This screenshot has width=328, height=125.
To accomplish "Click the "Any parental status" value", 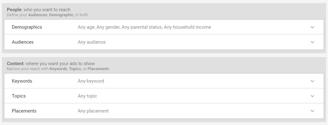I will click(142, 27).
